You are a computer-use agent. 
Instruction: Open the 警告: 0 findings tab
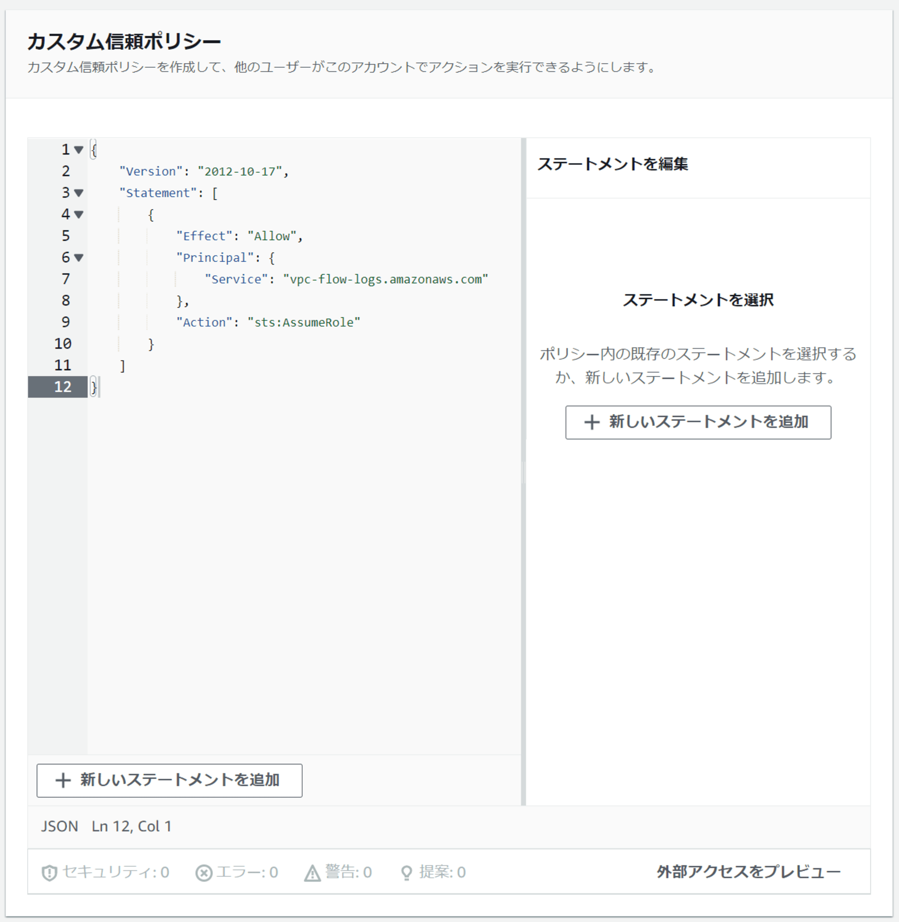pyautogui.click(x=338, y=872)
